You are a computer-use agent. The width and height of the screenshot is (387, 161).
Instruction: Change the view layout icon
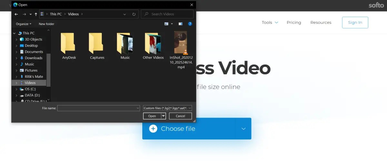pos(166,24)
